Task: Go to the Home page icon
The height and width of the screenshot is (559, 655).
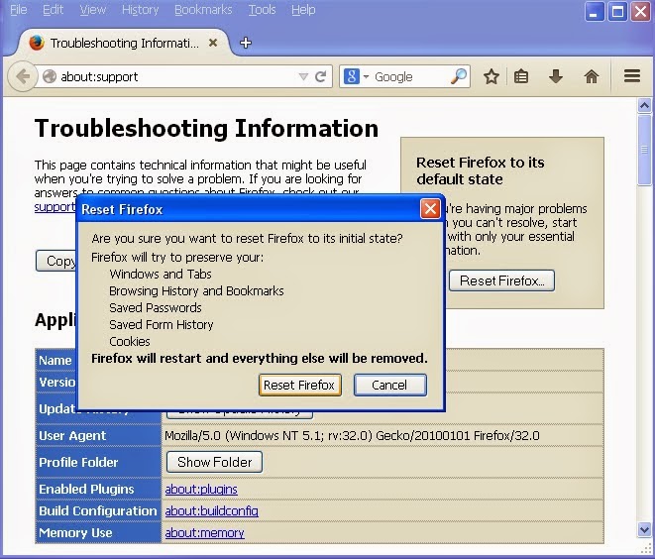Action: tap(592, 76)
